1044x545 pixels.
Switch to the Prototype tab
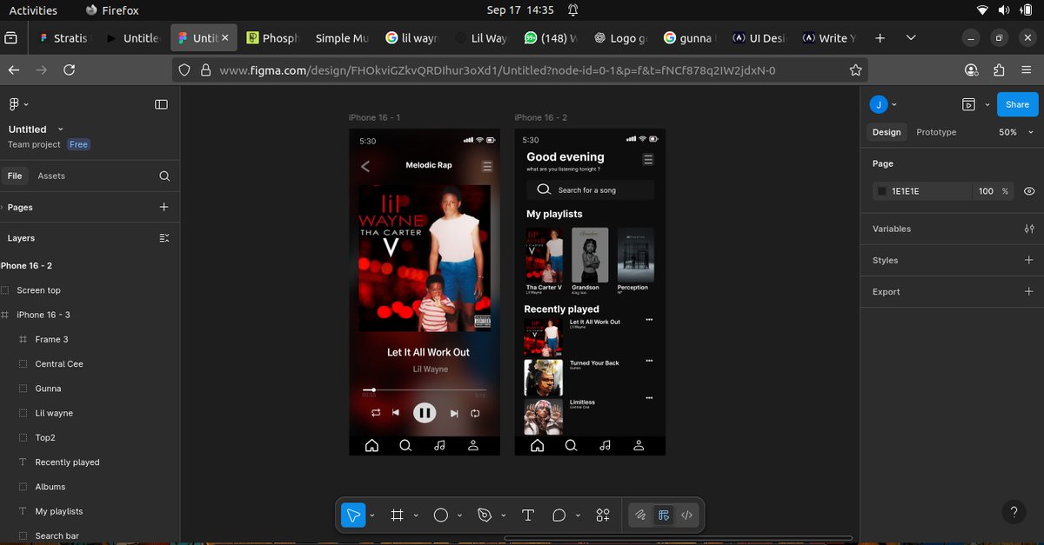936,132
